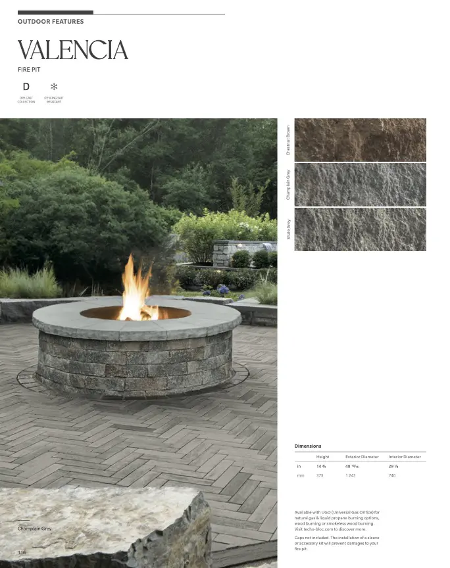Screen dimensions: 450x568
Task: Open the techo-bloc.com link in note
Action: click(318, 529)
